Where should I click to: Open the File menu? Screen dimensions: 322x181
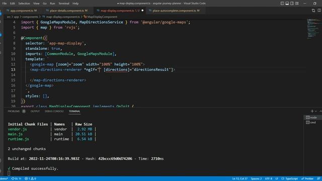coord(5,4)
